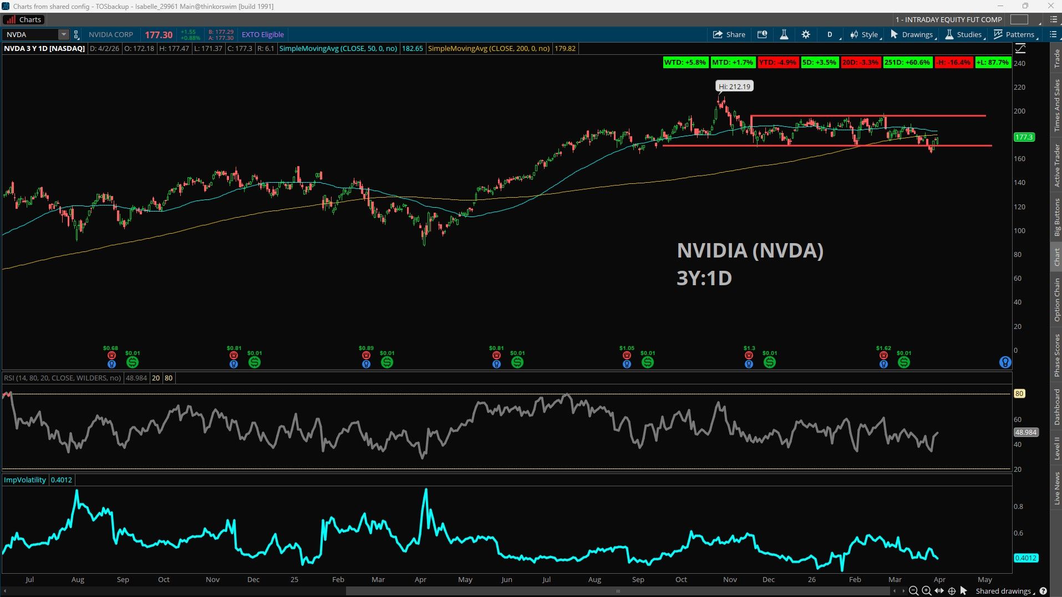Screen dimensions: 1062x597
Task: Click the YTD: -4.9% performance label
Action: click(778, 62)
